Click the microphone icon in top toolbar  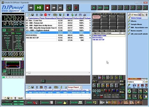(x=69, y=8)
